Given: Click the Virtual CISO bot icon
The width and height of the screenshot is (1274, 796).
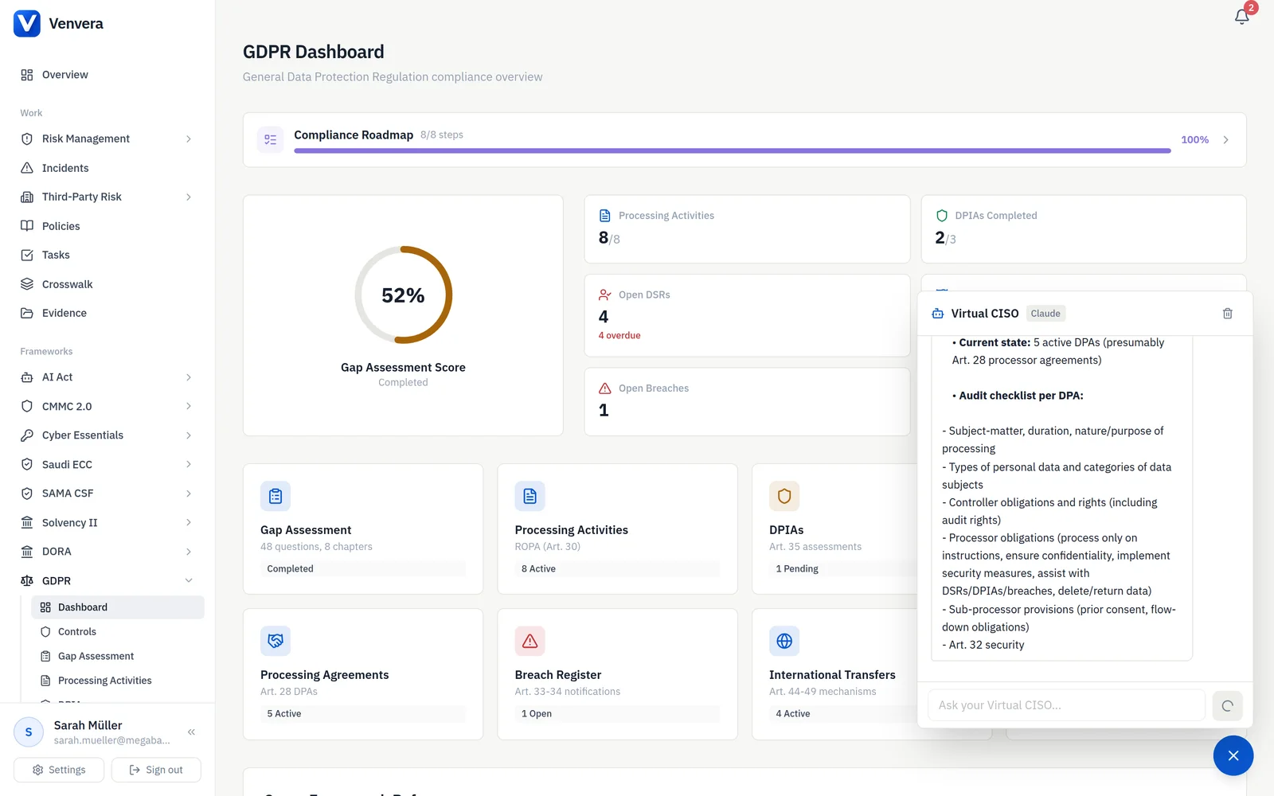Looking at the screenshot, I should [x=938, y=314].
